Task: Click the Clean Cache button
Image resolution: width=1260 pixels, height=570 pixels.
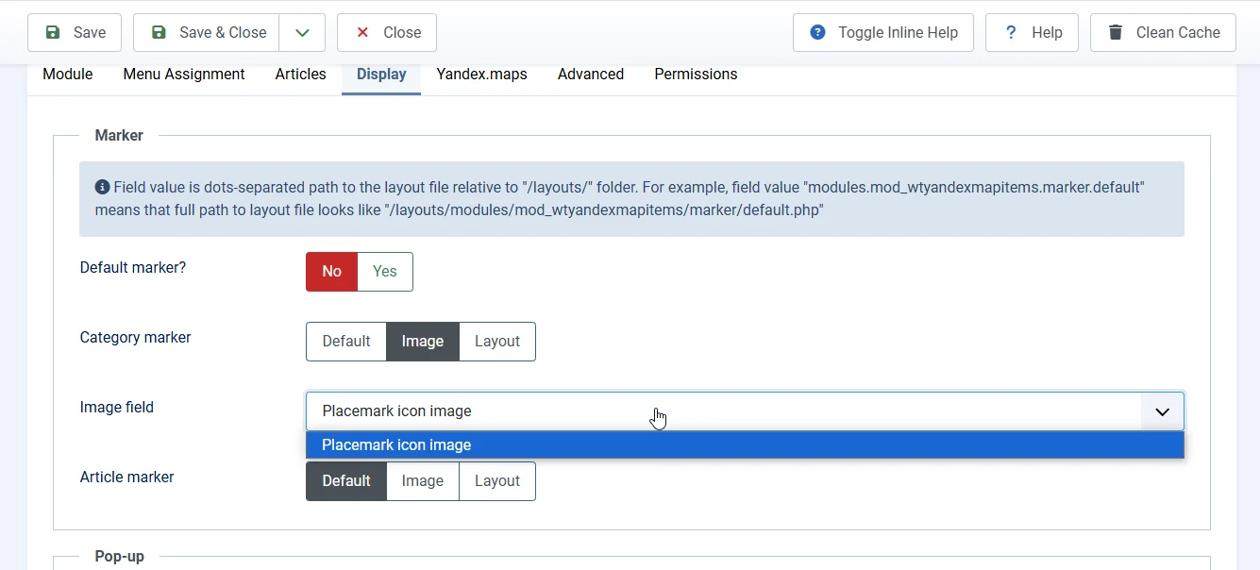Action: click(x=1163, y=32)
